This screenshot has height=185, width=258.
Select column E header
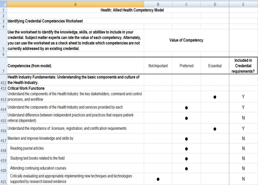(243, 4)
